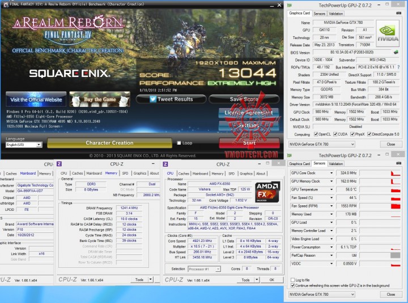Screen dimensions: 408x303
Task: Click OK button in CPU-Z CPU window
Action: coord(271,280)
